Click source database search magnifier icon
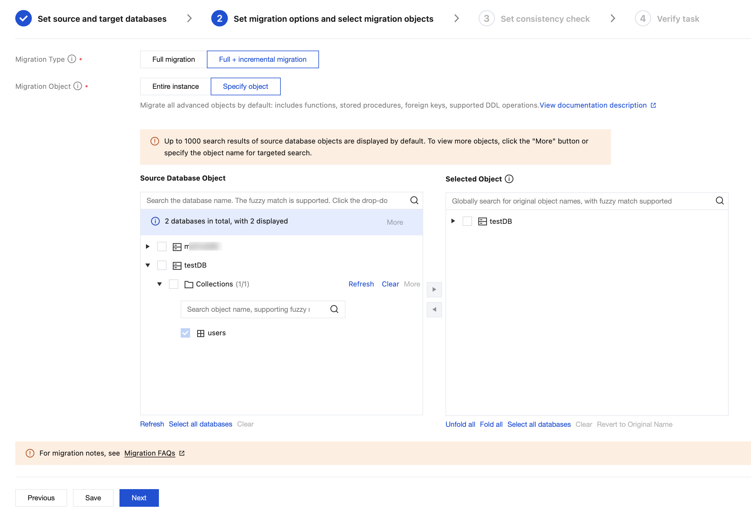 coord(414,200)
